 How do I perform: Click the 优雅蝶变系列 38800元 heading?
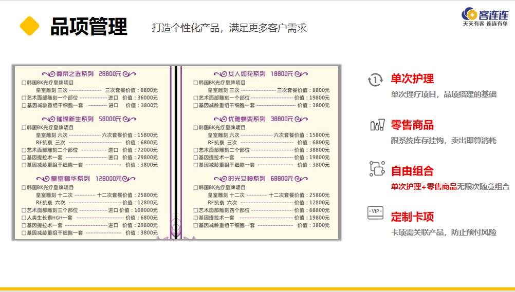tap(261, 119)
